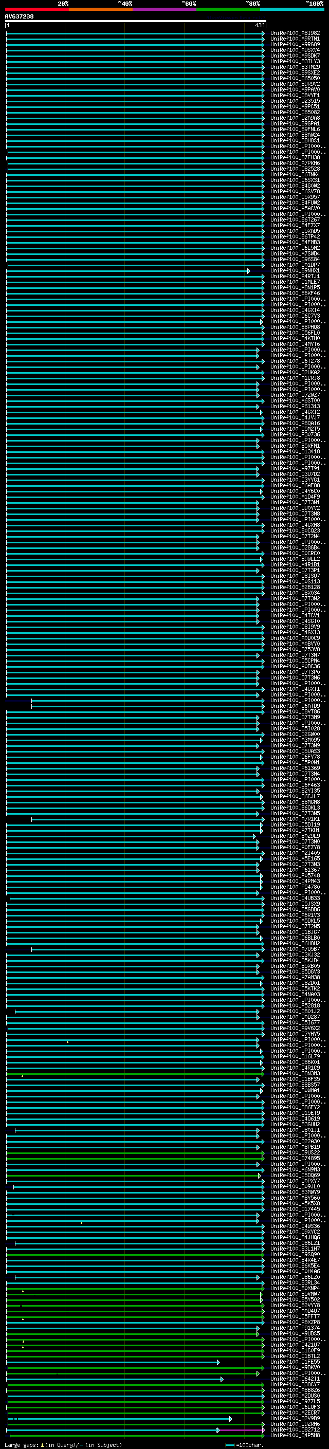
Task: Select the UniRef100_Q4UB33 label
Action: tap(295, 898)
